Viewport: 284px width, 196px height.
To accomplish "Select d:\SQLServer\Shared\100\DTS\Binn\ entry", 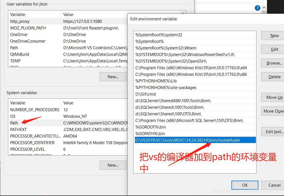I will point(195,114).
